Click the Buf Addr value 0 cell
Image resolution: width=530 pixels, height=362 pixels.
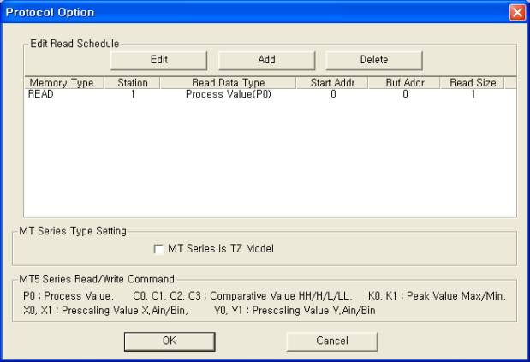(x=405, y=94)
